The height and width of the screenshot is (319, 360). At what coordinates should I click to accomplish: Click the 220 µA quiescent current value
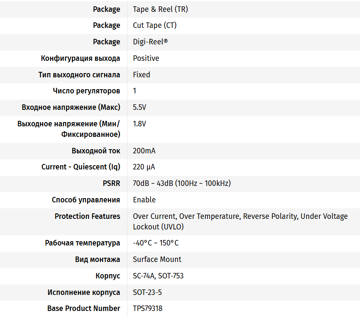pyautogui.click(x=144, y=167)
